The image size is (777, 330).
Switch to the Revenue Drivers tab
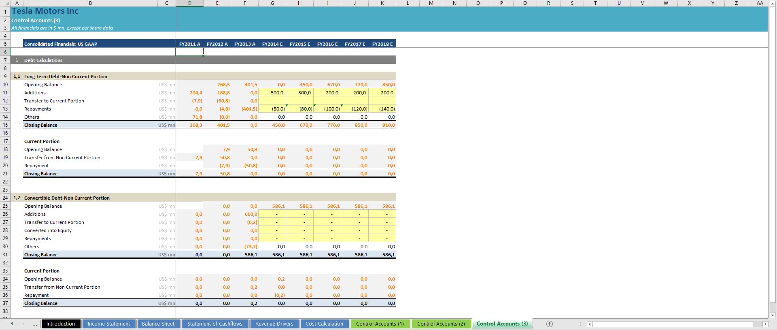(x=274, y=324)
